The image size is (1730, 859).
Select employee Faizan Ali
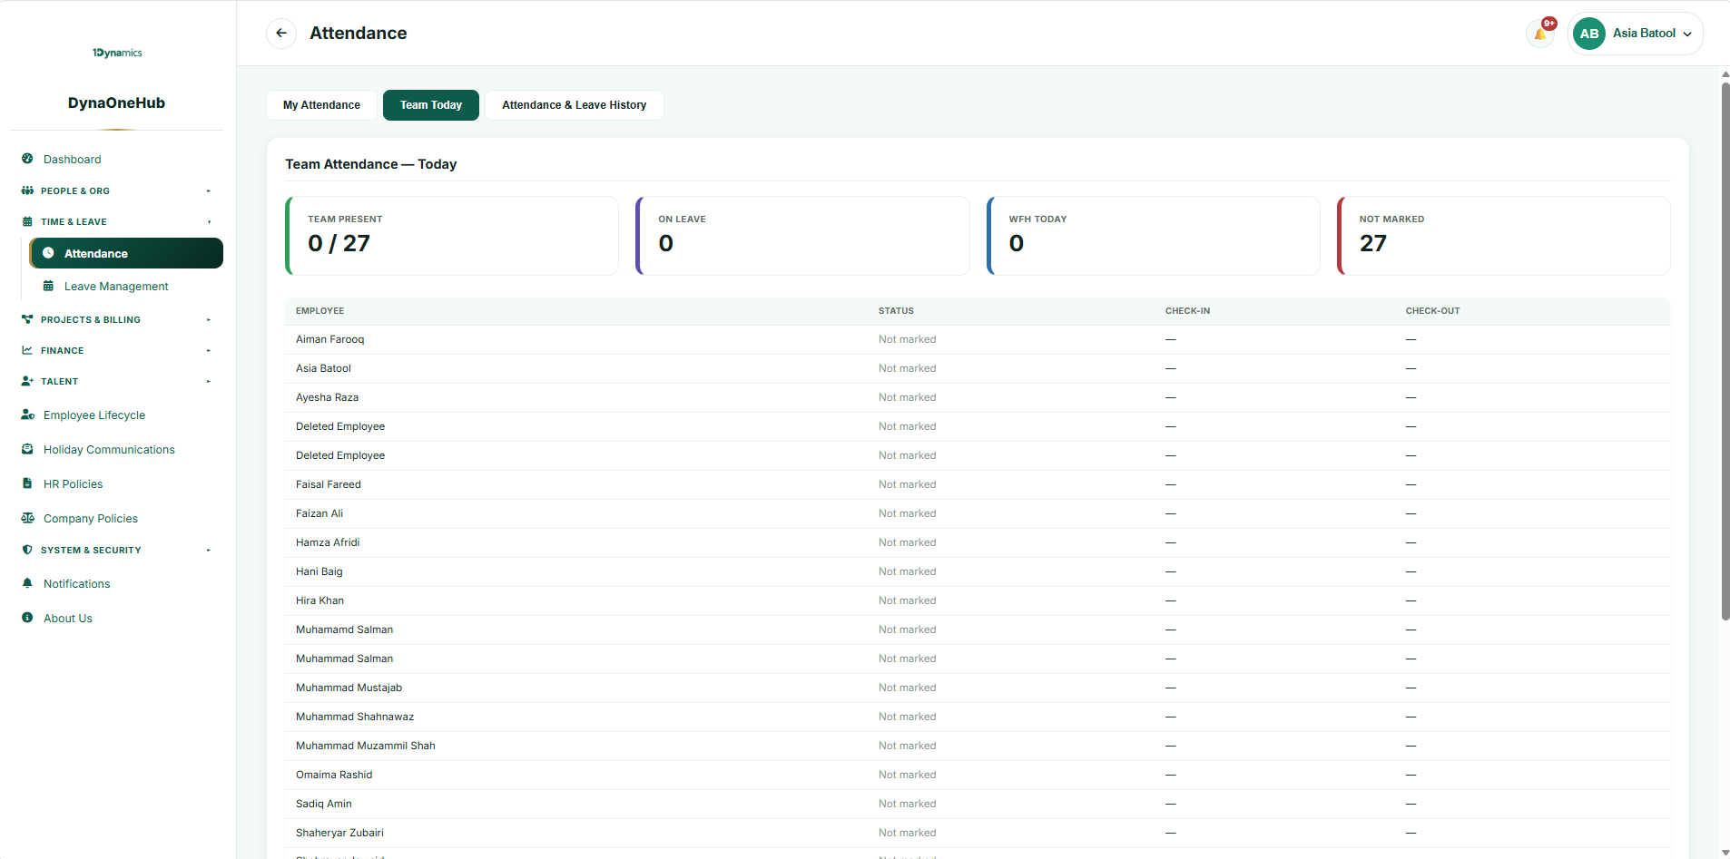coord(319,513)
